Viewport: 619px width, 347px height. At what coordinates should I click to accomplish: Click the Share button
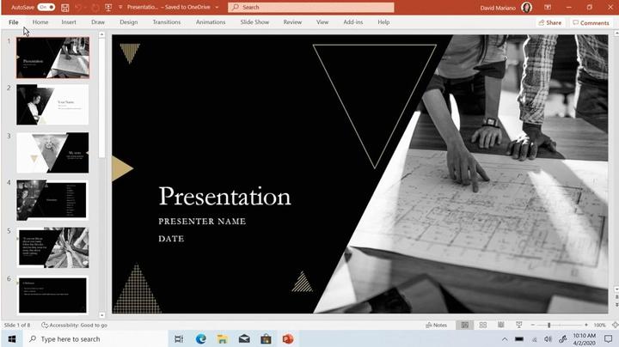[x=549, y=22]
